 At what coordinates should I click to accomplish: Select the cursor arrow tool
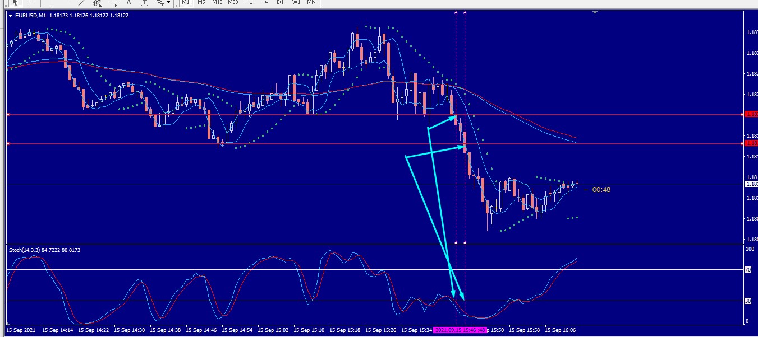click(15, 3)
